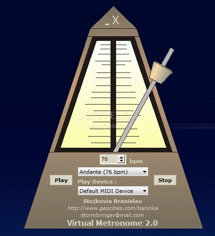Click the sliding weight on the pendulum
Screen dimensions: 215x236
pos(161,72)
